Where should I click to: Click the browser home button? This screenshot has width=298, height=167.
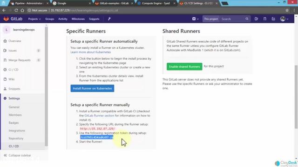pos(22,10)
